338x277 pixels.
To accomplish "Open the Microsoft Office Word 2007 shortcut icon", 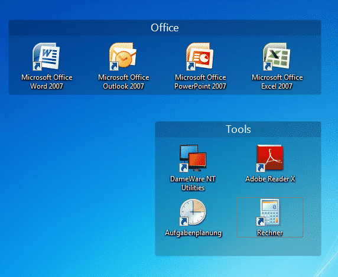I will point(46,57).
